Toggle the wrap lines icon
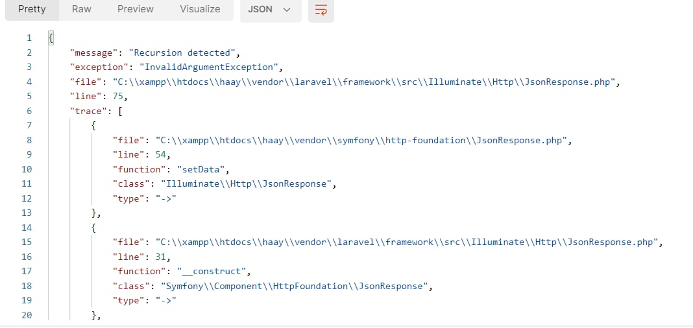693x328 pixels. click(x=321, y=10)
